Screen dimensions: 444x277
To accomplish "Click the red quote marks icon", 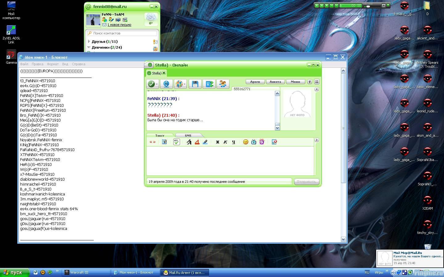I will [x=152, y=142].
